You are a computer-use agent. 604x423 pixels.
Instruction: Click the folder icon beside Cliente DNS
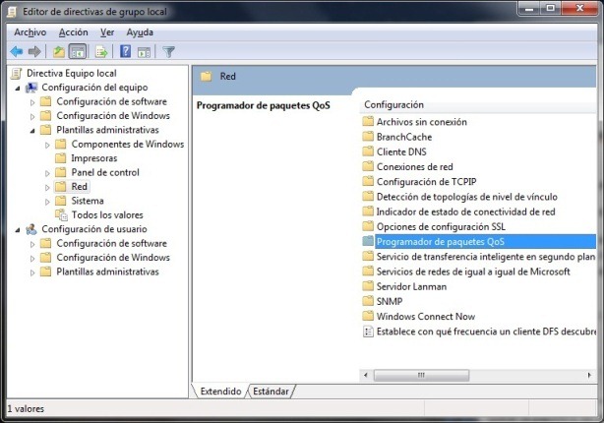[x=368, y=151]
